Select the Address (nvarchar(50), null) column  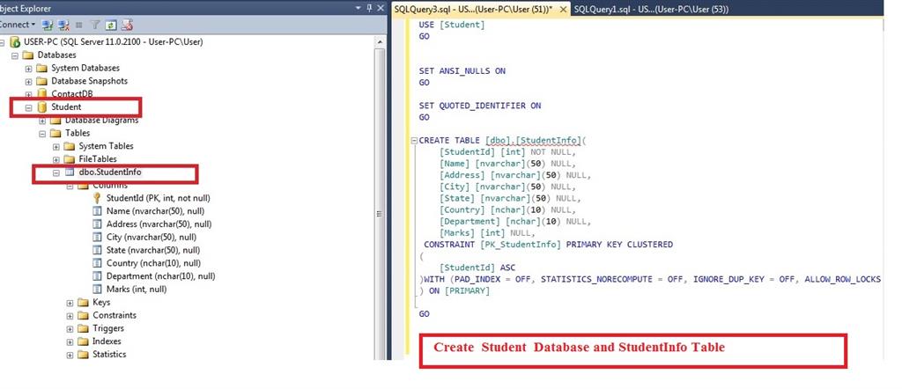coord(159,224)
